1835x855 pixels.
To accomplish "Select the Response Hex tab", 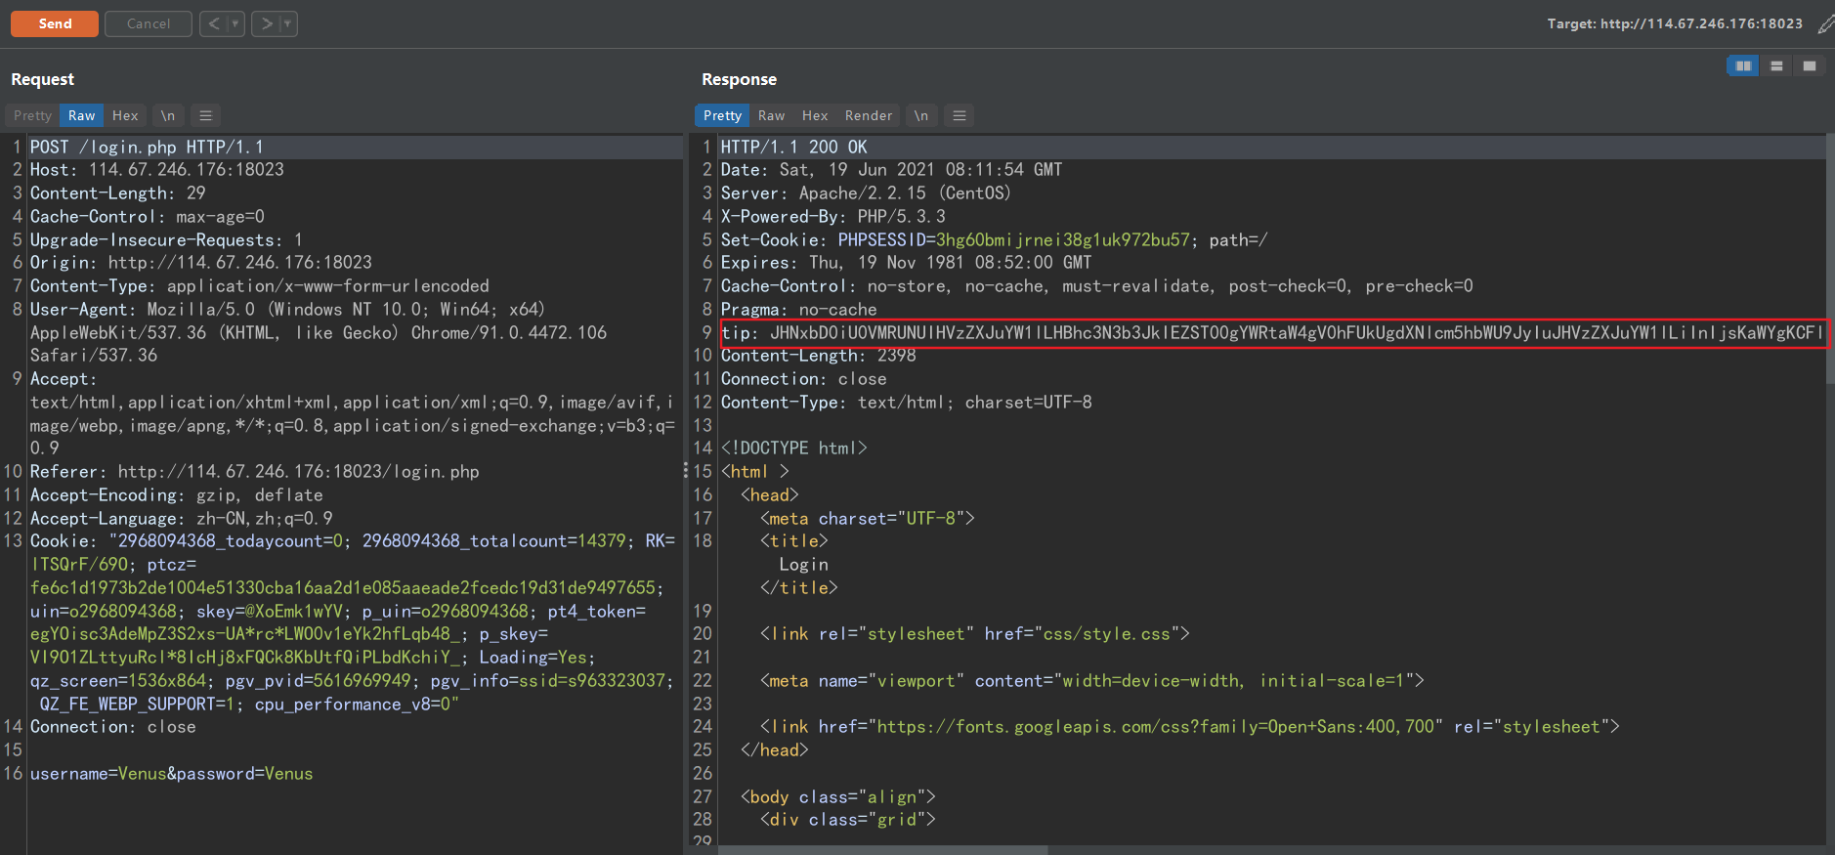I will coord(815,115).
